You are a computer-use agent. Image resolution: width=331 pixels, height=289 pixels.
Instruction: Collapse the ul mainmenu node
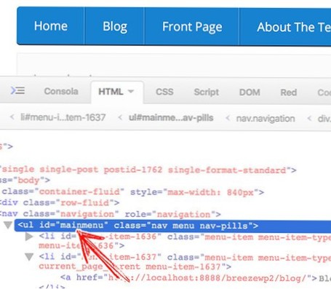[x=8, y=225]
